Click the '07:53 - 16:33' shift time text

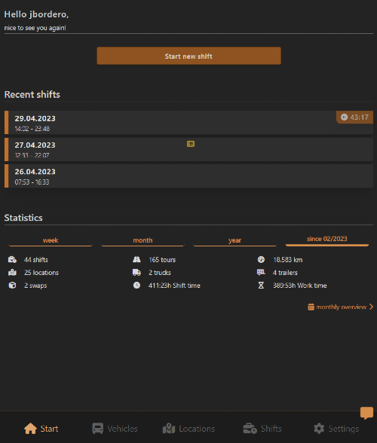(32, 182)
